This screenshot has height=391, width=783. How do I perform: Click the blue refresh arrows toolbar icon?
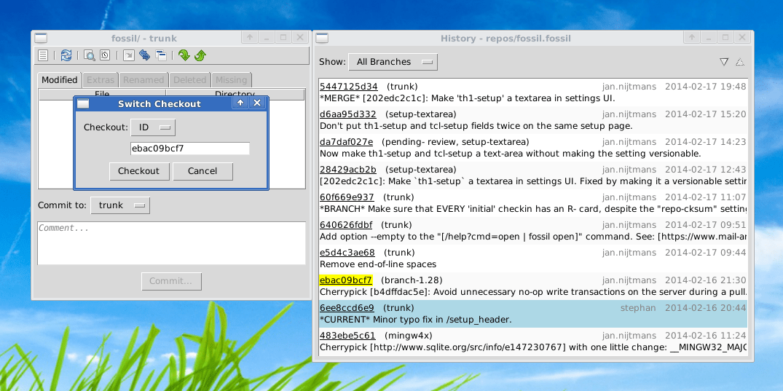[66, 55]
